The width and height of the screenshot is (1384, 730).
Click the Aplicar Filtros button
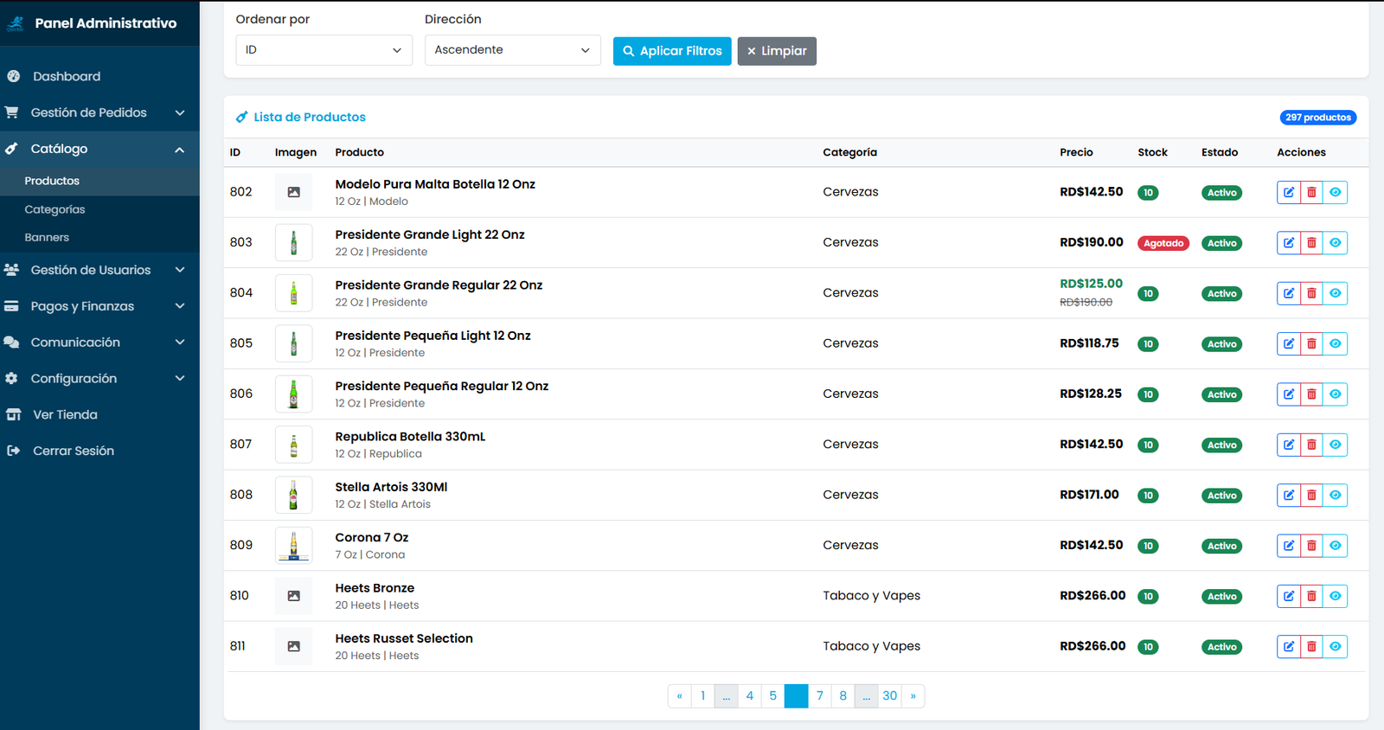pyautogui.click(x=672, y=51)
